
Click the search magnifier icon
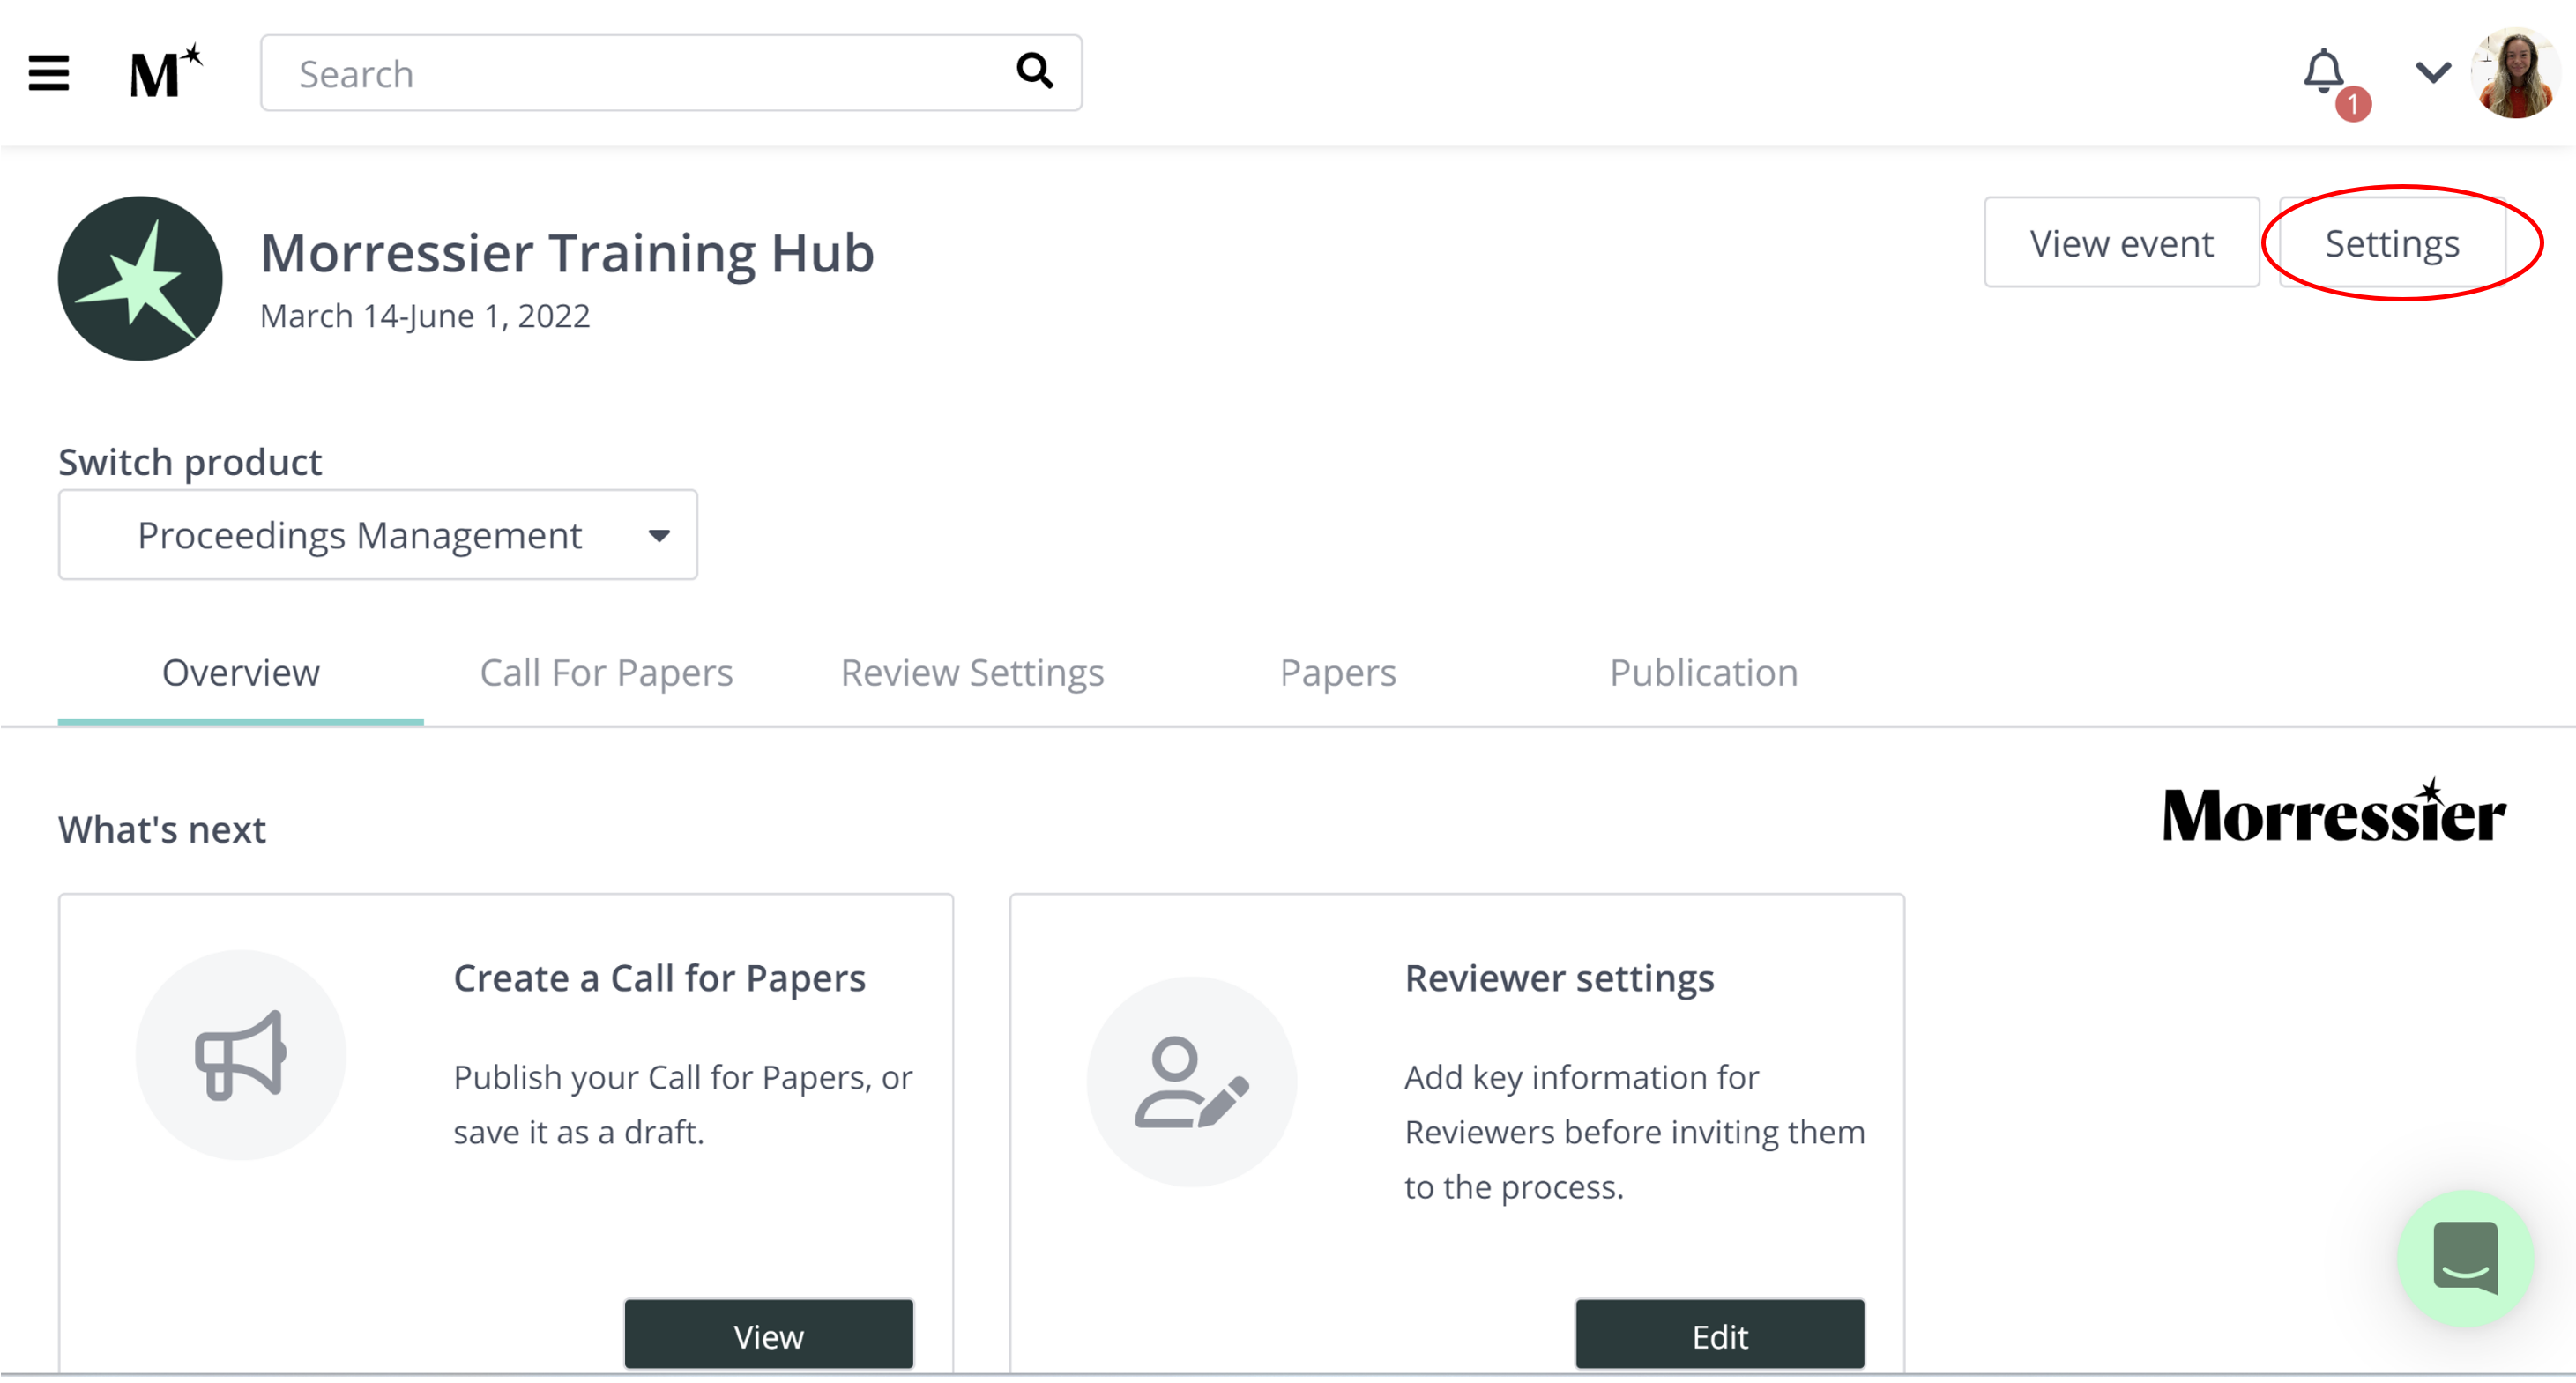[x=1034, y=71]
